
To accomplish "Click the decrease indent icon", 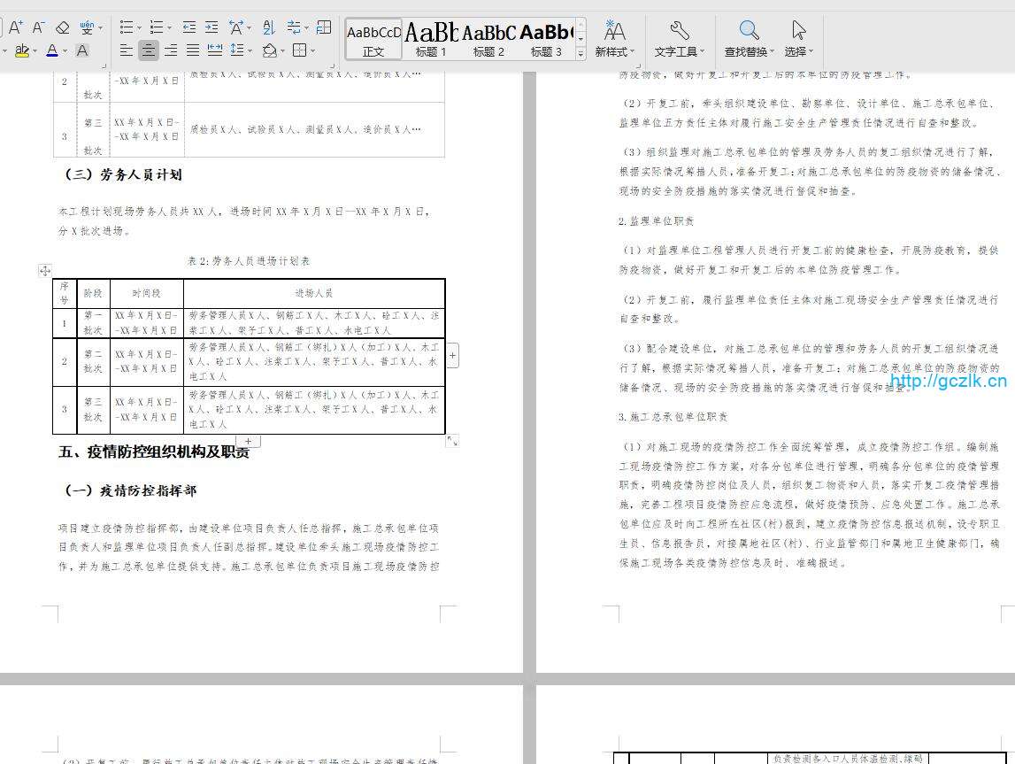I will pyautogui.click(x=189, y=28).
